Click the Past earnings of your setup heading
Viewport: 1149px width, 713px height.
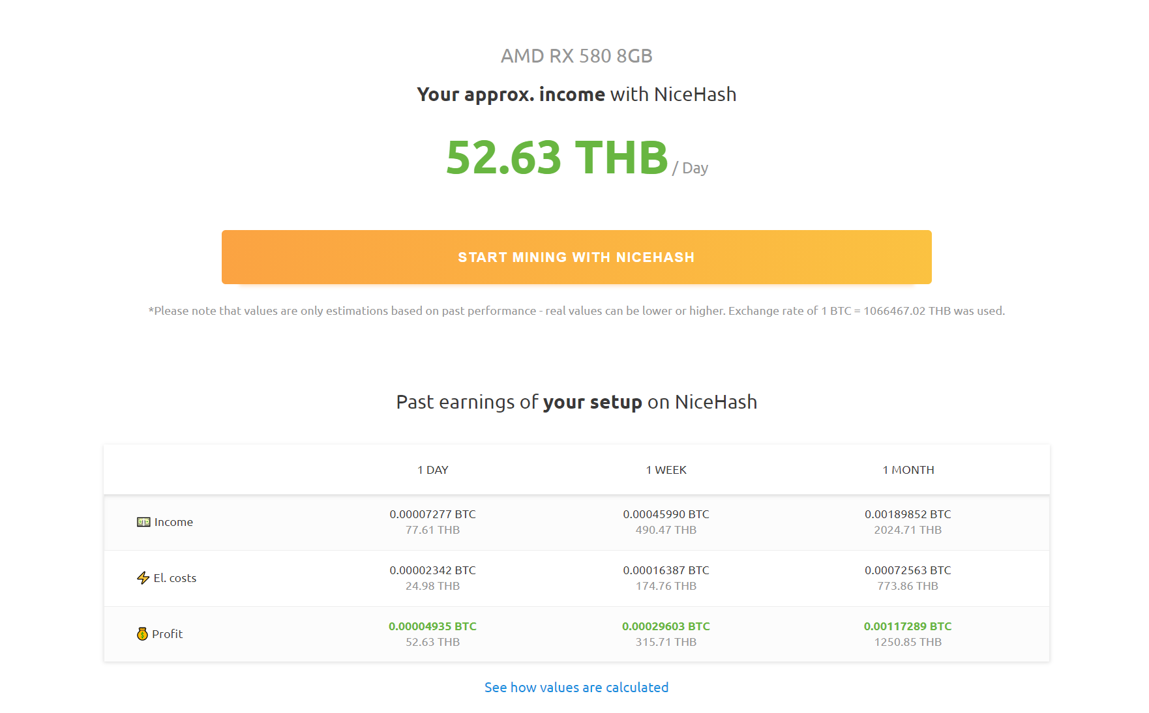point(576,402)
